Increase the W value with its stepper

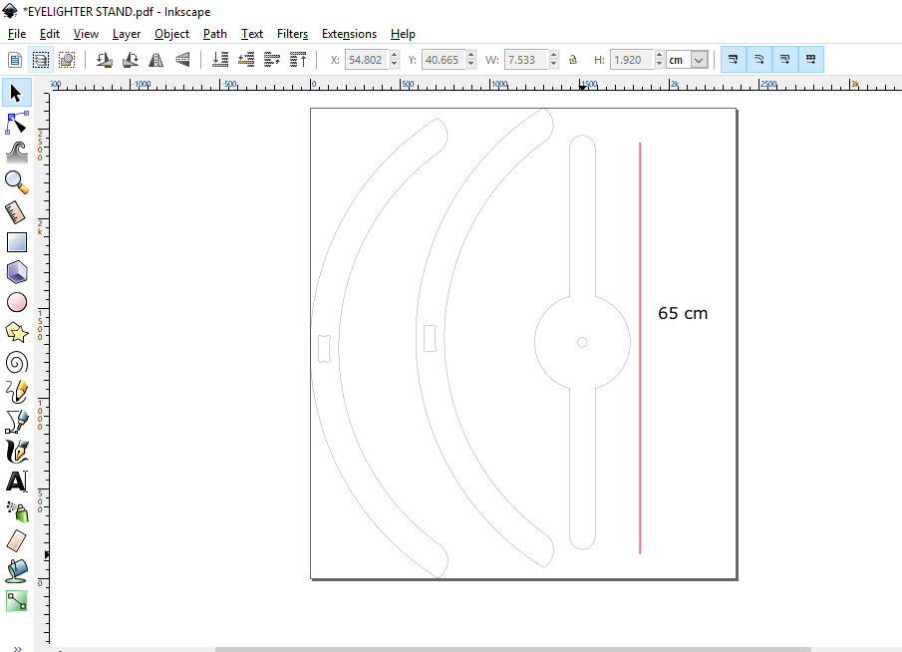coord(555,54)
